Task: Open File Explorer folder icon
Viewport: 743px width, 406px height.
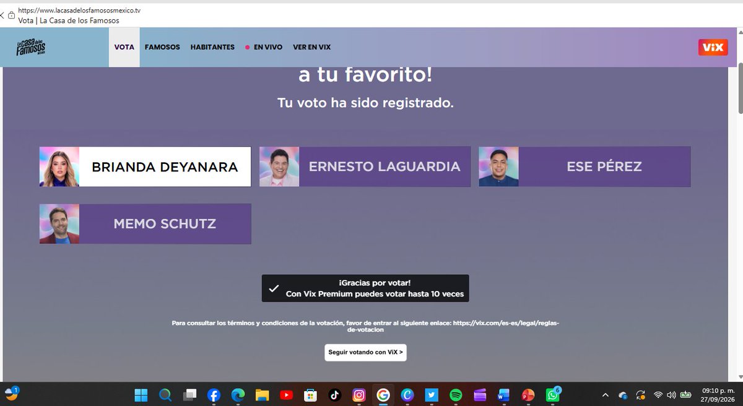Action: pyautogui.click(x=262, y=395)
